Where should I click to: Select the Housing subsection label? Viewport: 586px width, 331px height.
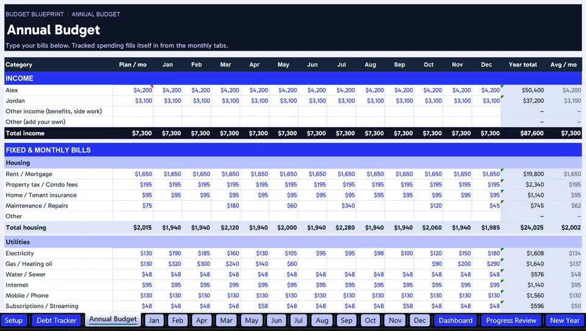18,163
